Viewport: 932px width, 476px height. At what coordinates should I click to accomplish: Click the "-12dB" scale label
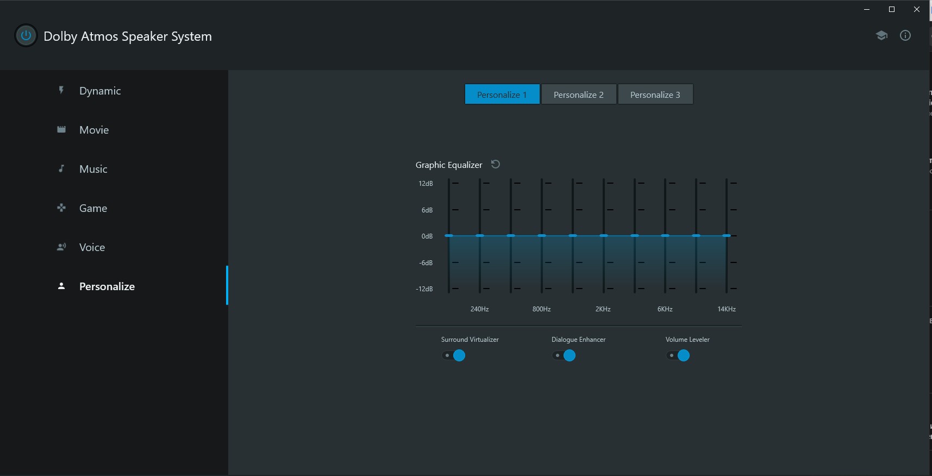(x=424, y=289)
